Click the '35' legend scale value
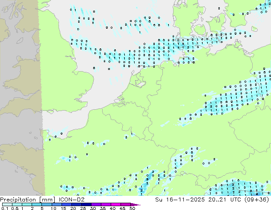The image size is (271, 210). [103, 208]
